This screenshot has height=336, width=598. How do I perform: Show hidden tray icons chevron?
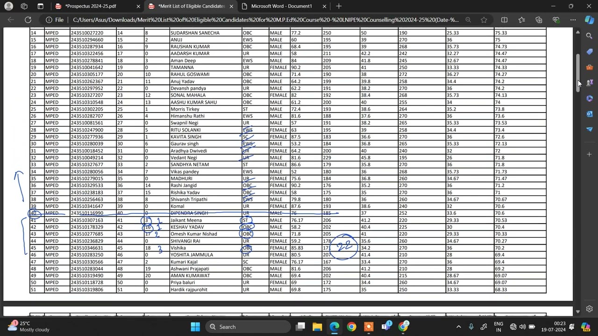[x=458, y=327]
